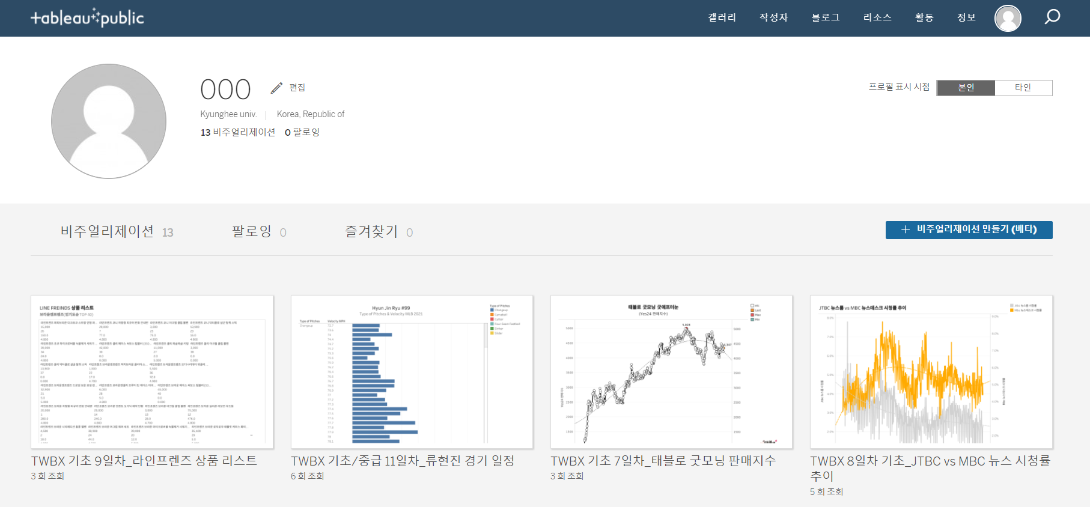Open the LINE FRIENDS 상품 리스트 thumbnail
Image resolution: width=1090 pixels, height=507 pixels.
coord(152,372)
